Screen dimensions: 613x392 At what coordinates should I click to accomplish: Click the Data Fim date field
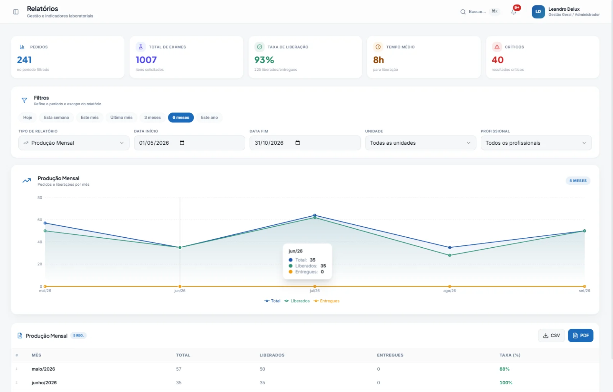305,143
